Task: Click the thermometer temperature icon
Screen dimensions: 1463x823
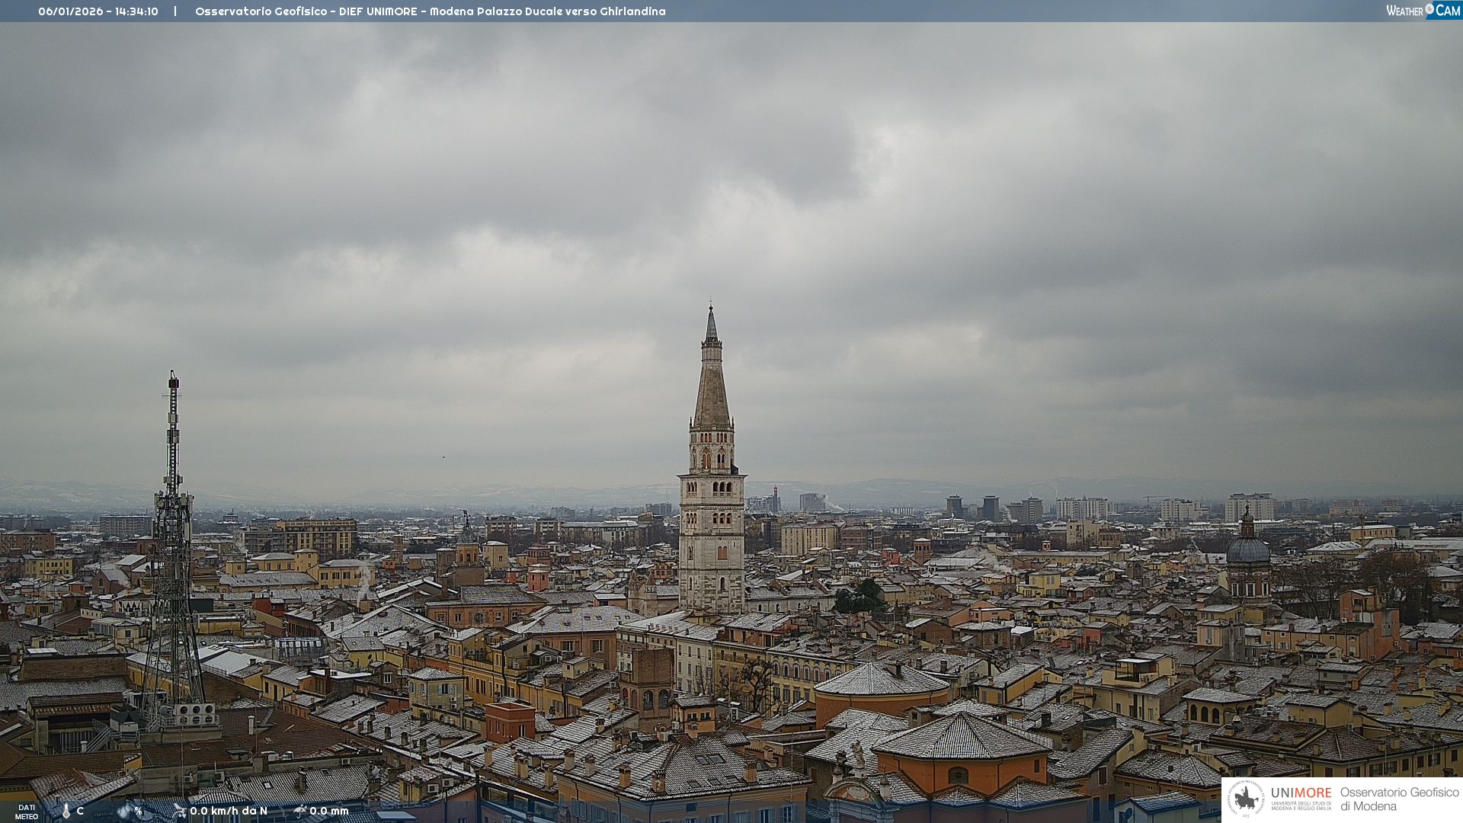Action: click(x=66, y=812)
